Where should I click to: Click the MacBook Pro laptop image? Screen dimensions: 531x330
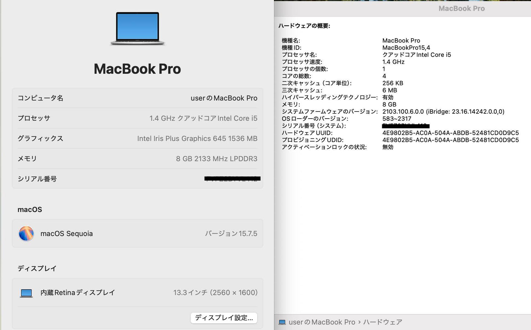pyautogui.click(x=137, y=29)
